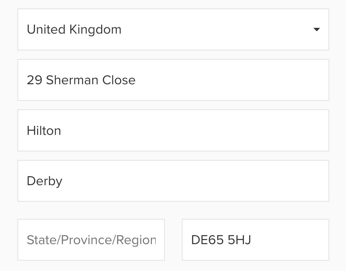
Task: Click the small triangle in country selector
Action: pos(316,29)
